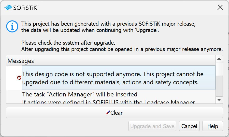Click the eraser icon on Clear button
Viewport: 229px width, 137px height.
tap(108, 113)
